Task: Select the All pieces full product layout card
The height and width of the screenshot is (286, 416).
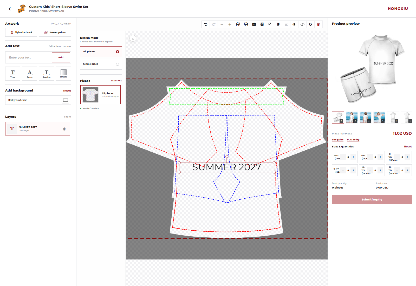Action: (100, 95)
